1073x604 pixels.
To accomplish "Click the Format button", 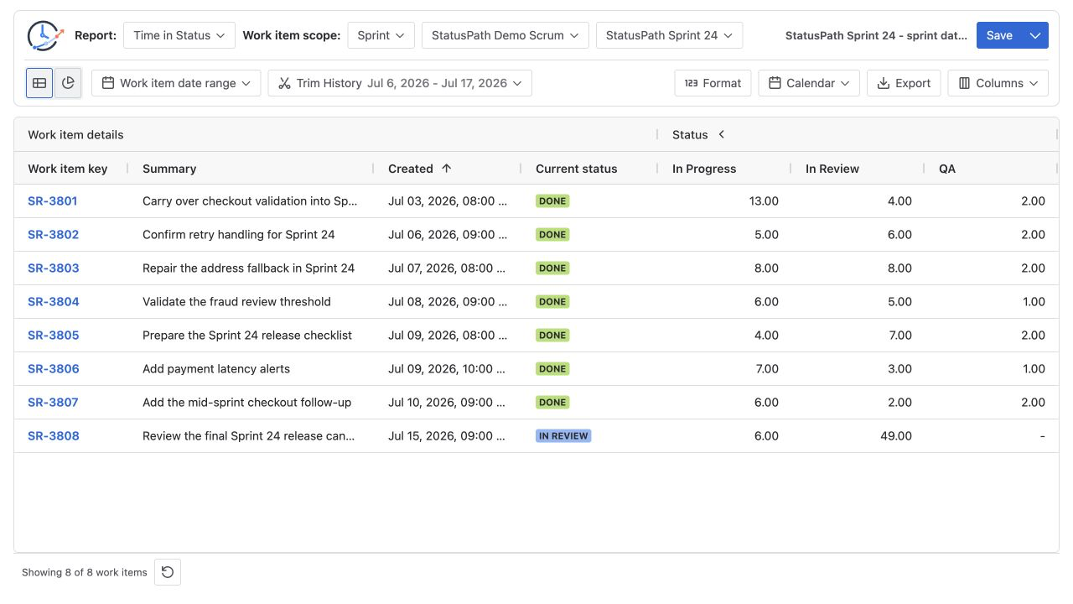I will pyautogui.click(x=713, y=83).
